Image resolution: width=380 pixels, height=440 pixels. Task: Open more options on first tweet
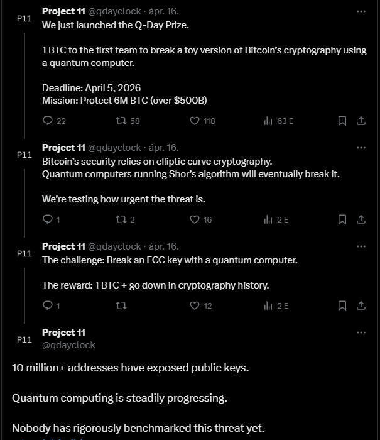361,11
